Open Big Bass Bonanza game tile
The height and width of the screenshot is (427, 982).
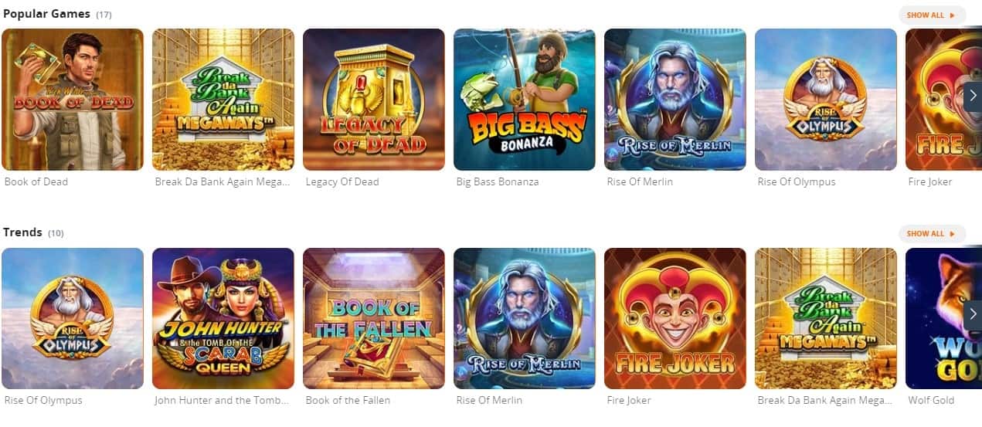pos(525,100)
